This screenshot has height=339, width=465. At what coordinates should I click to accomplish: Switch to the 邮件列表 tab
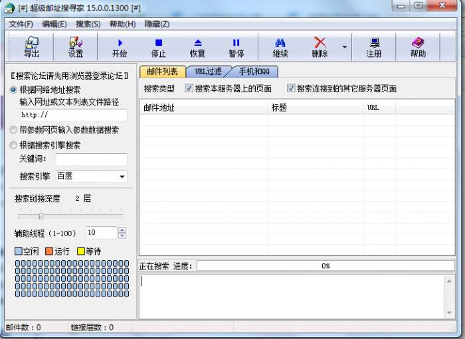(162, 72)
